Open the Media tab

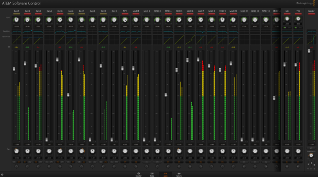(152, 174)
